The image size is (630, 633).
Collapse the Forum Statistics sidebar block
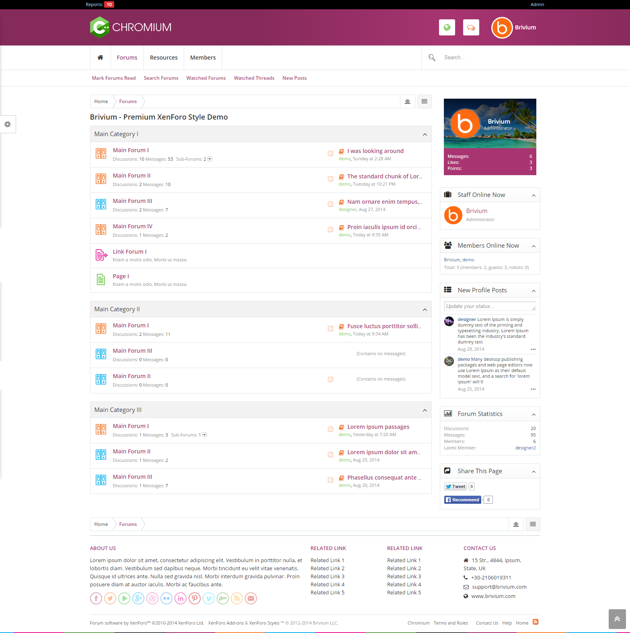[x=534, y=414]
